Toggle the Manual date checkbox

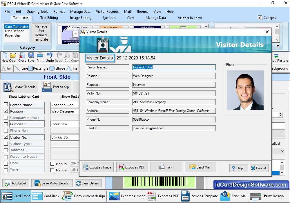[52, 164]
